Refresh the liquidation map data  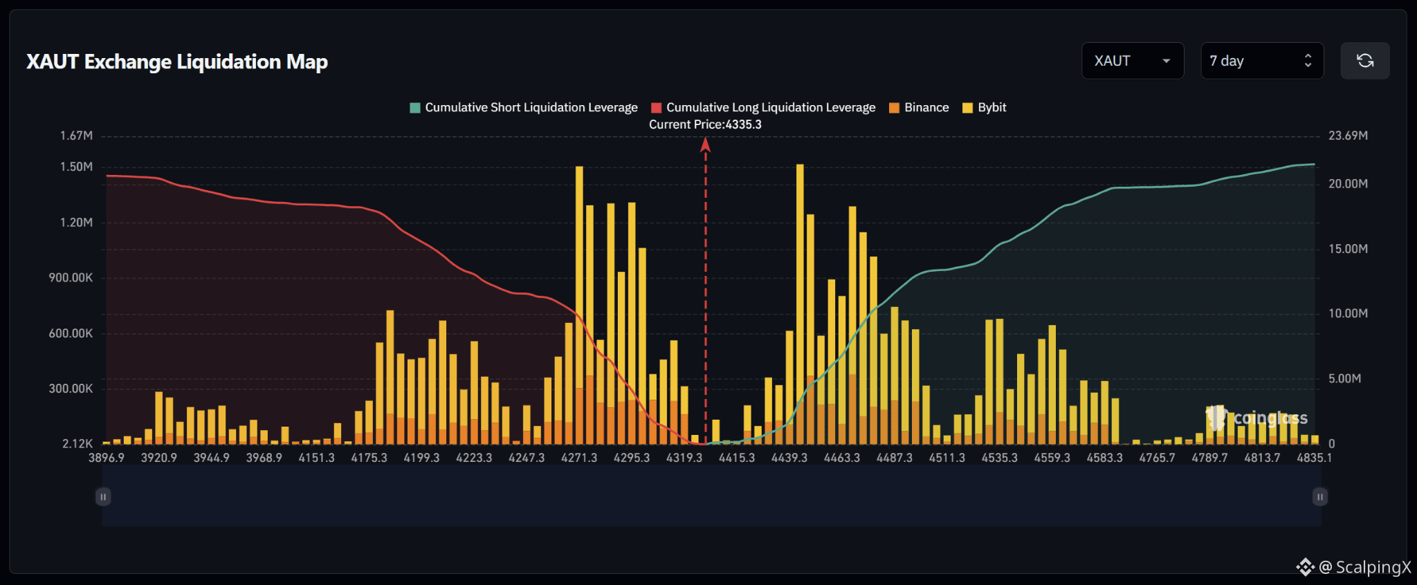click(1364, 61)
